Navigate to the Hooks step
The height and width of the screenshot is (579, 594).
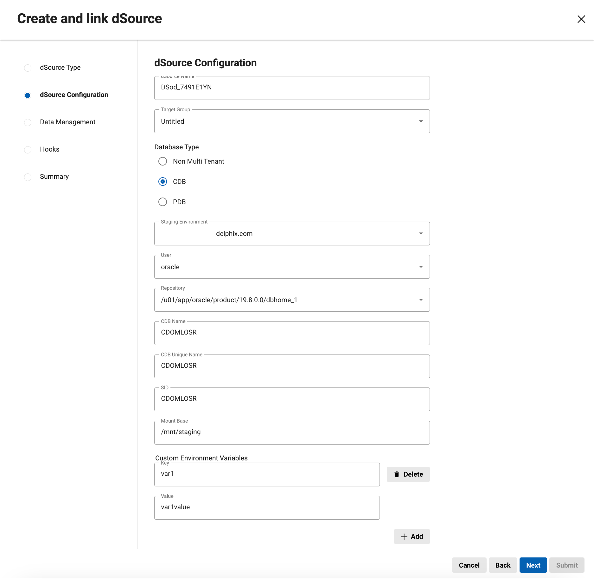pos(49,149)
